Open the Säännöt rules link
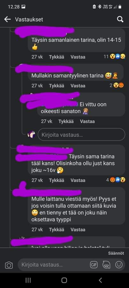This screenshot has height=288, width=129. click(x=116, y=253)
